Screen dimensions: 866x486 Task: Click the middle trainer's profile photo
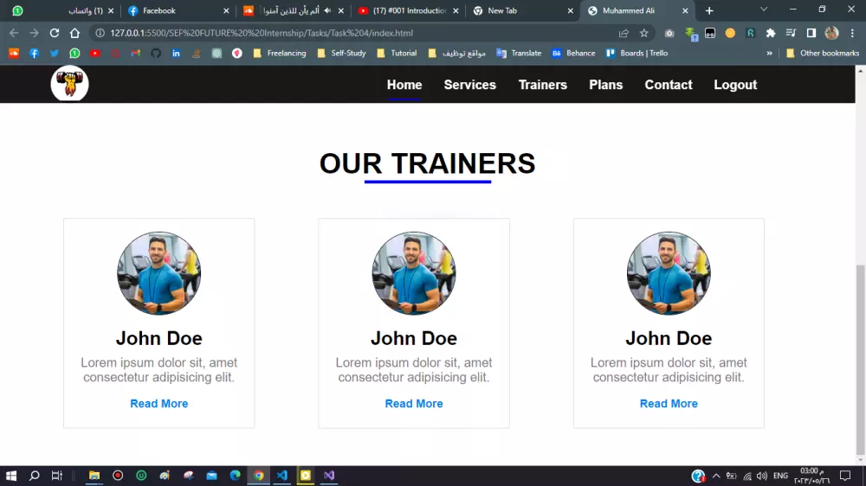414,273
